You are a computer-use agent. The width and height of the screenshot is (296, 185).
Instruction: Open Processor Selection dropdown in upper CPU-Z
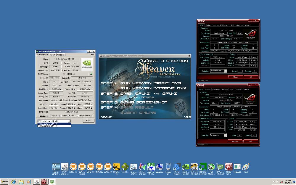226,71
